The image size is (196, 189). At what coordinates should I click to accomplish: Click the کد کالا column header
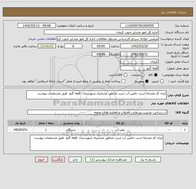pyautogui.click(x=169, y=123)
